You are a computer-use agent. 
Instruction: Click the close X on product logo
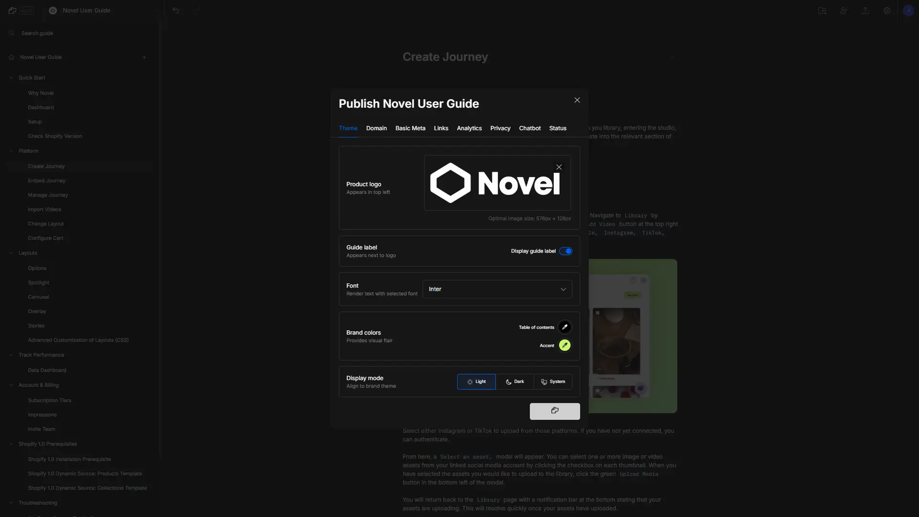559,167
